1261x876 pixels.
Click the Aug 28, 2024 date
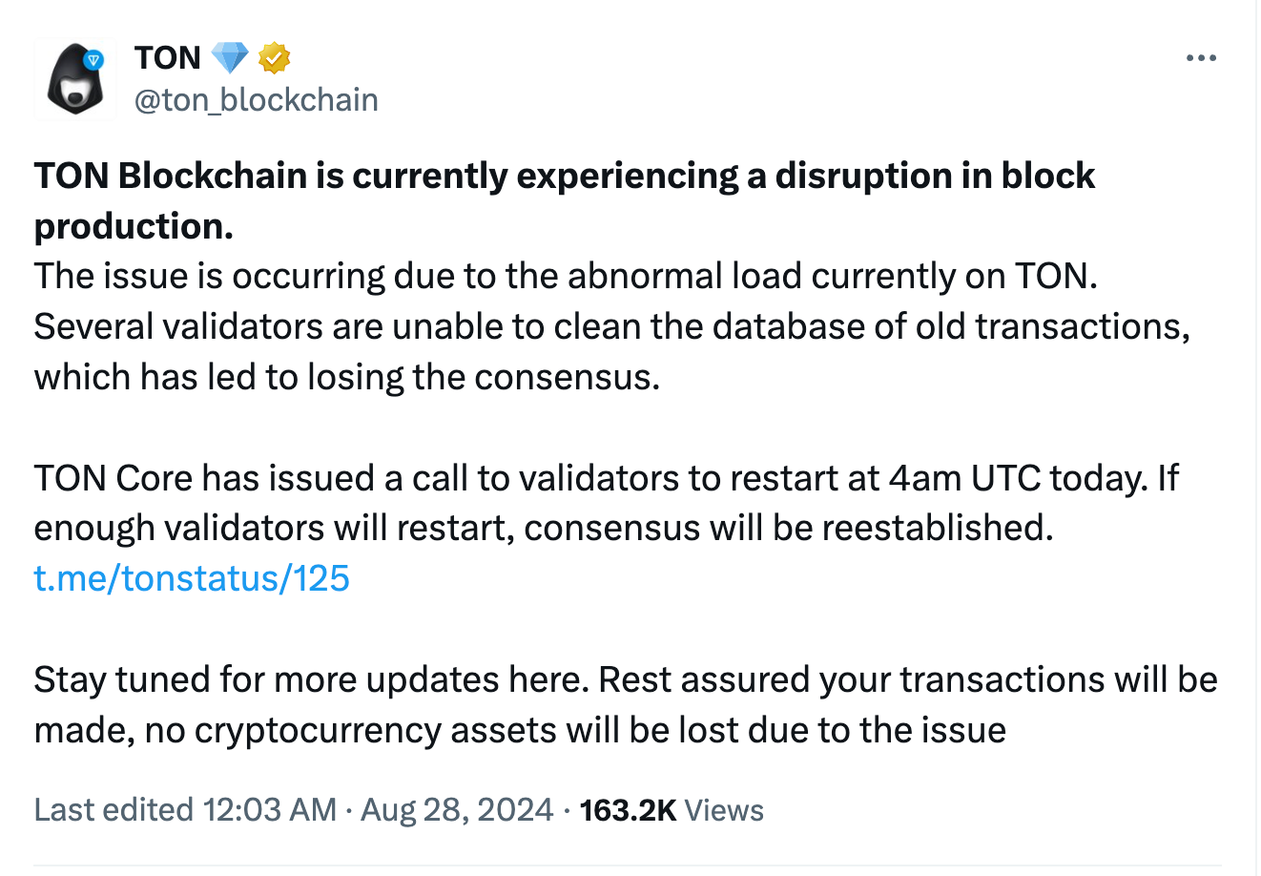[457, 810]
